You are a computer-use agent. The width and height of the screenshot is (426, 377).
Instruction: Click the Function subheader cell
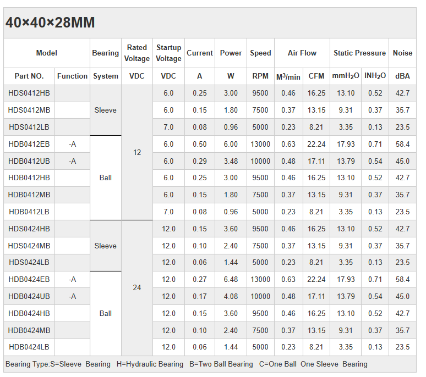[72, 76]
